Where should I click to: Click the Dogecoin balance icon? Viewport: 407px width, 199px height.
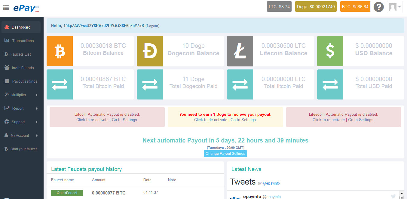point(150,51)
